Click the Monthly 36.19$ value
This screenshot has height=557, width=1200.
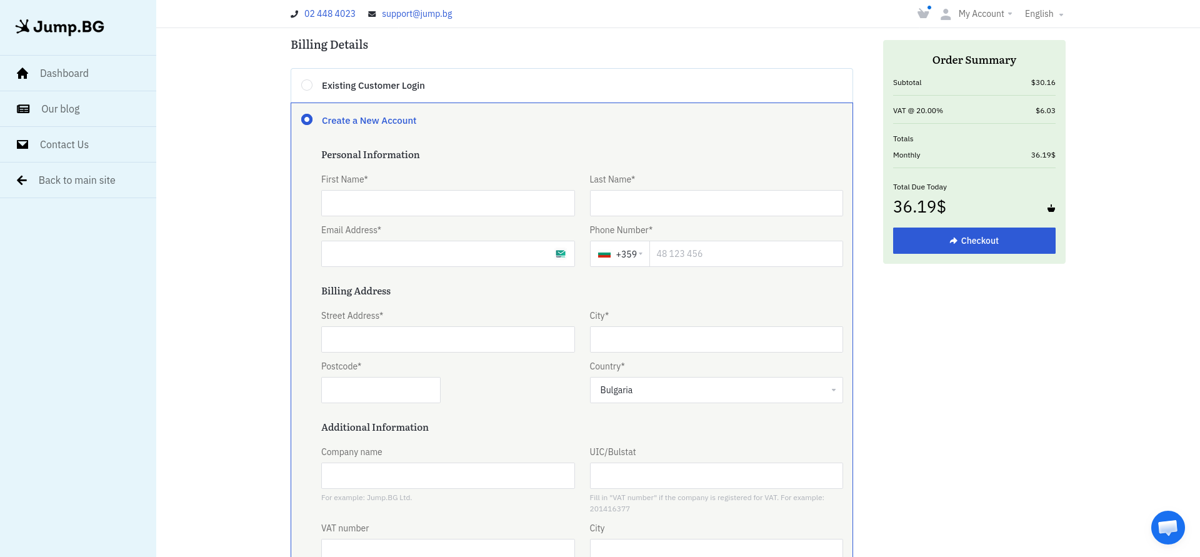tap(1043, 155)
